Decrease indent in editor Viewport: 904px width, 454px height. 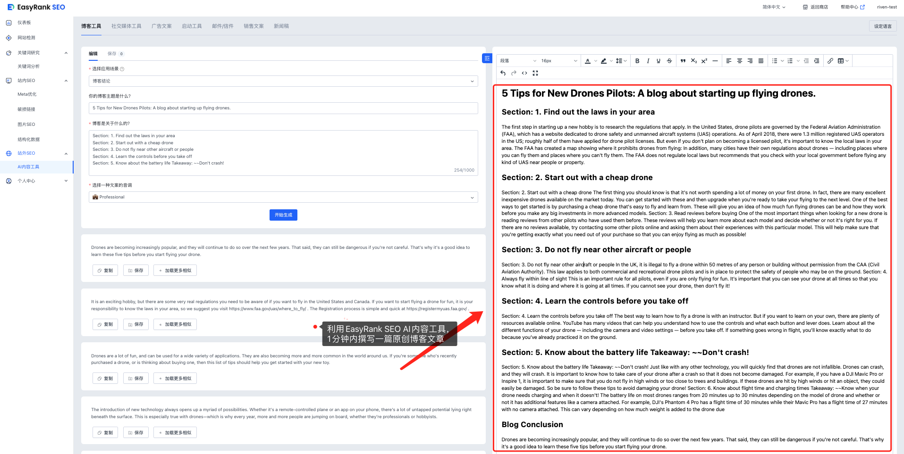tap(806, 61)
